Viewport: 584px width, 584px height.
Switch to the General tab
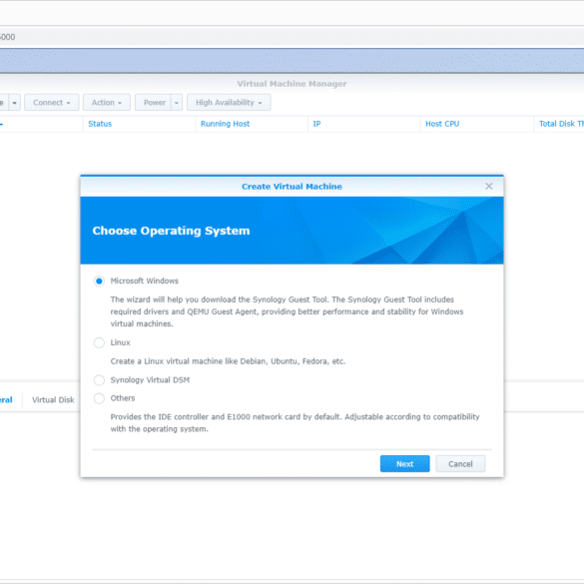click(x=6, y=400)
